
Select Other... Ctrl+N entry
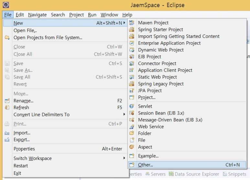click(x=187, y=165)
